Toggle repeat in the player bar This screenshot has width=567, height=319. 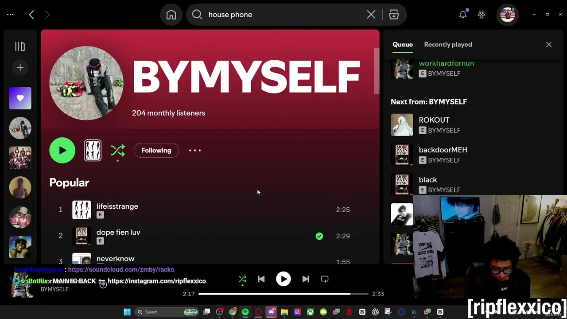click(x=325, y=279)
